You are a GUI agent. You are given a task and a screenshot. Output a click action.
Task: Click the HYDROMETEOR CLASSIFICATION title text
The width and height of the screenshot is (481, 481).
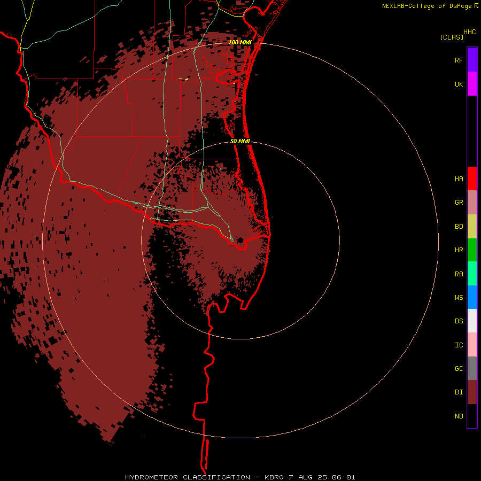click(187, 477)
